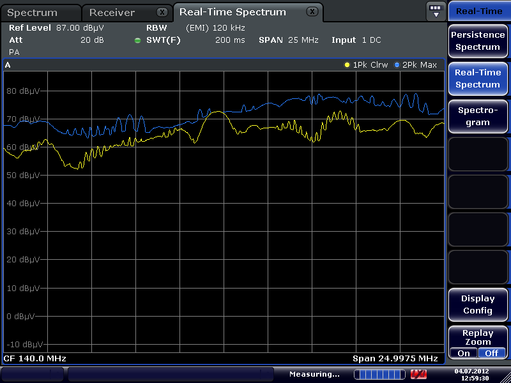
Task: Open the on-screen keyboard icon at top right
Action: tap(436, 11)
